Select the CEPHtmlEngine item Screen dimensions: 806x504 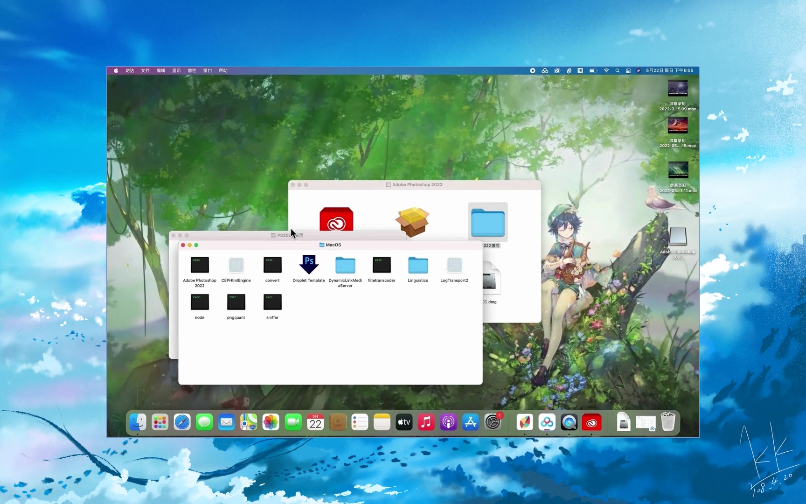point(236,265)
